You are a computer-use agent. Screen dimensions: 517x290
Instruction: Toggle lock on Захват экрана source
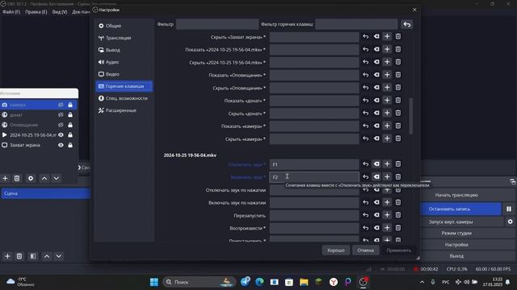(70, 145)
